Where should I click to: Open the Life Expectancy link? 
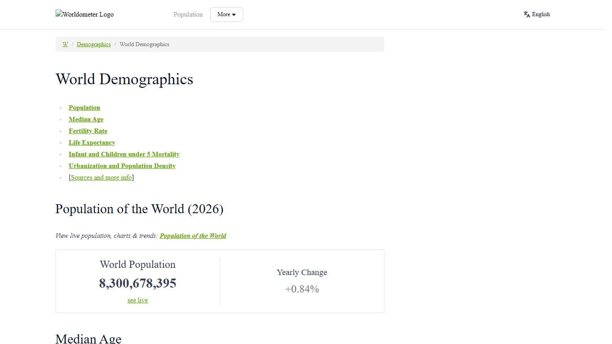point(92,142)
